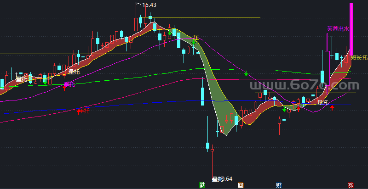Click the 短长托 signal label
Screen dimensions: 368x189
tap(359, 58)
